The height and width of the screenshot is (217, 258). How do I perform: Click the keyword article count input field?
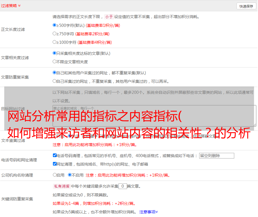122,186
